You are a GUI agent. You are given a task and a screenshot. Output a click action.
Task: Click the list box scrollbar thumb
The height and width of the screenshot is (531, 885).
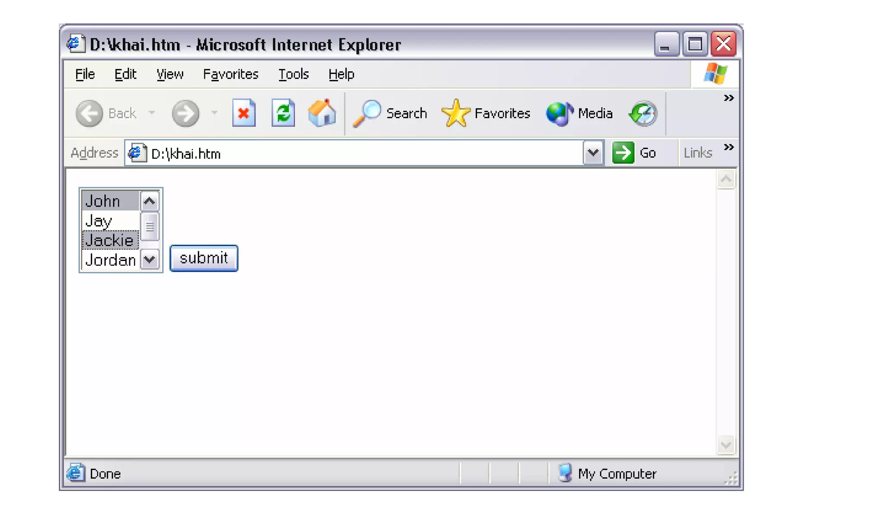point(150,226)
